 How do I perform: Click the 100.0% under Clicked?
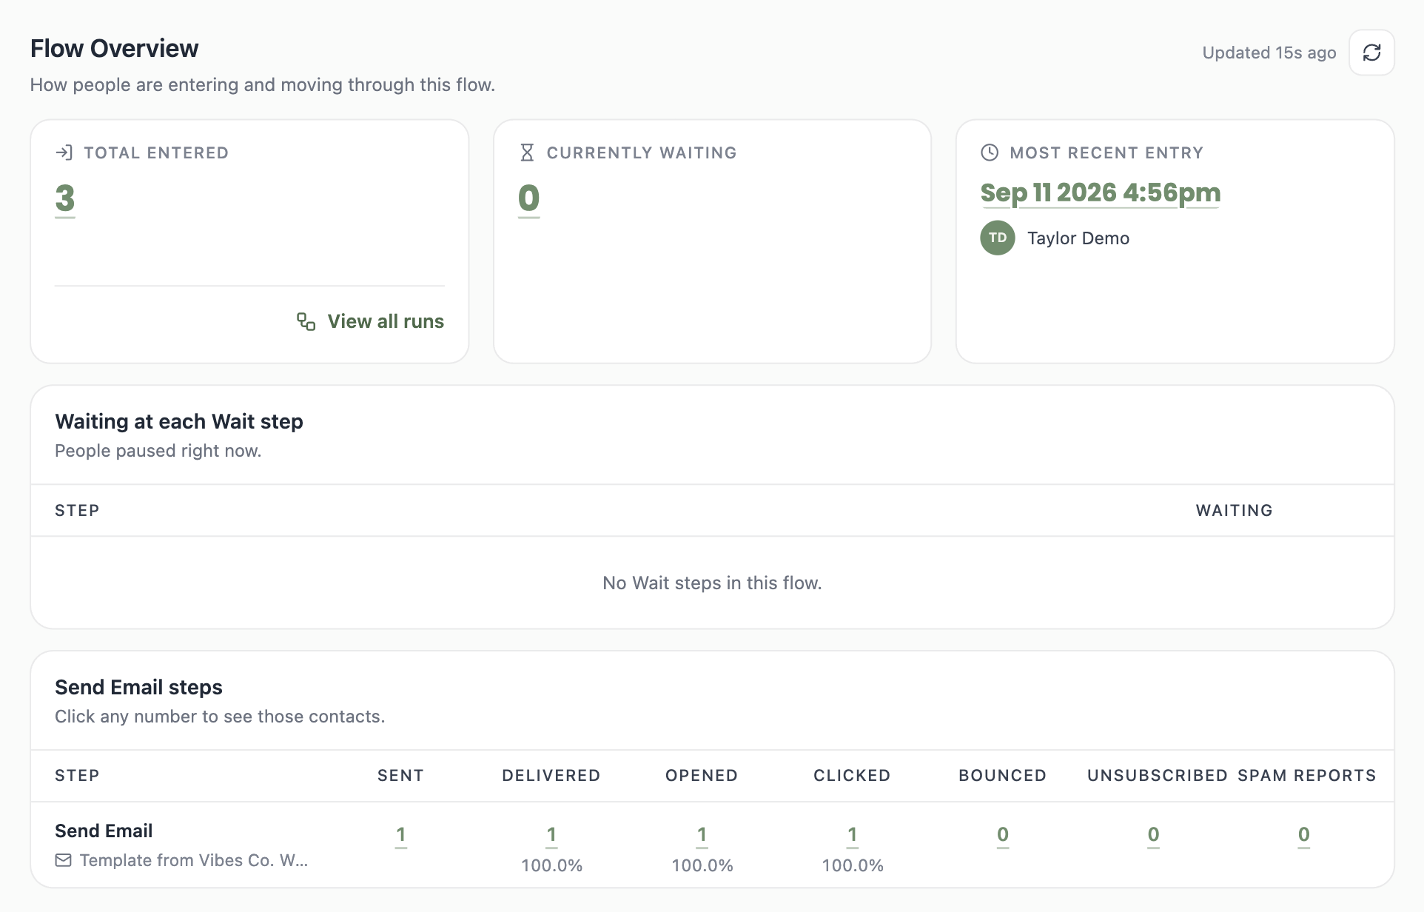coord(853,865)
